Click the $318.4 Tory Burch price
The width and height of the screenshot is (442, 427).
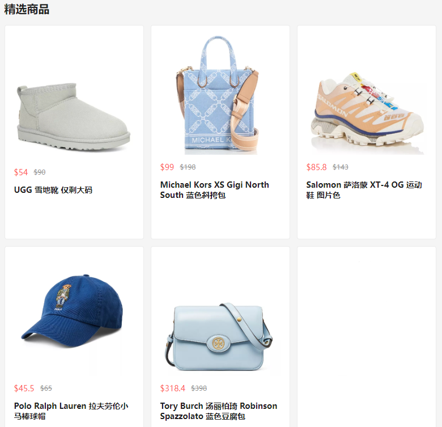coord(172,388)
